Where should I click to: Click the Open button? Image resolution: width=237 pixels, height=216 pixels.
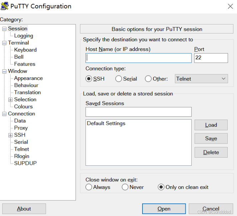point(164,209)
